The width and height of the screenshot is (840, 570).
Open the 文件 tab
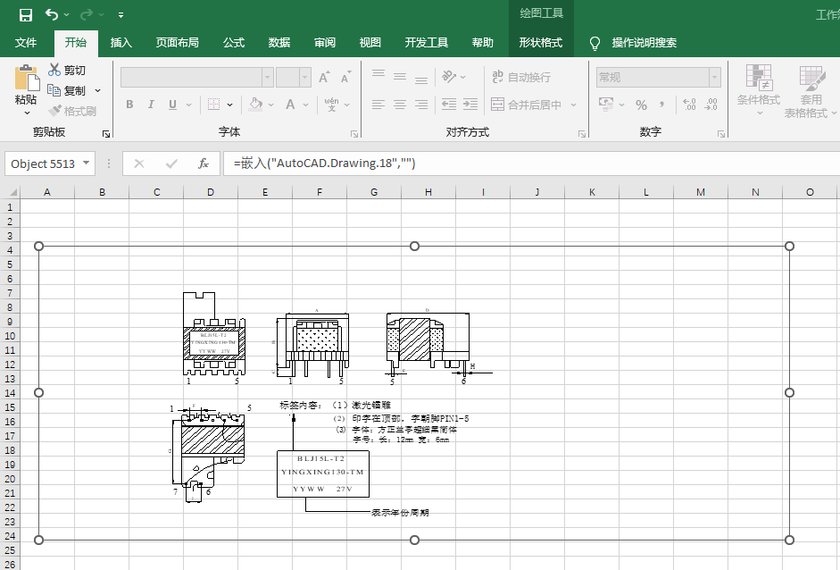pyautogui.click(x=26, y=42)
